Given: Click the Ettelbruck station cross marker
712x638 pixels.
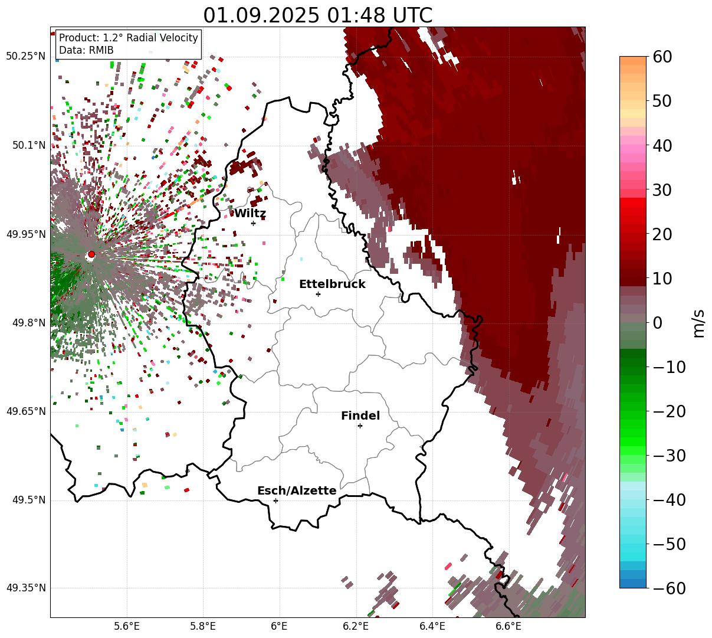Looking at the screenshot, I should 318,294.
